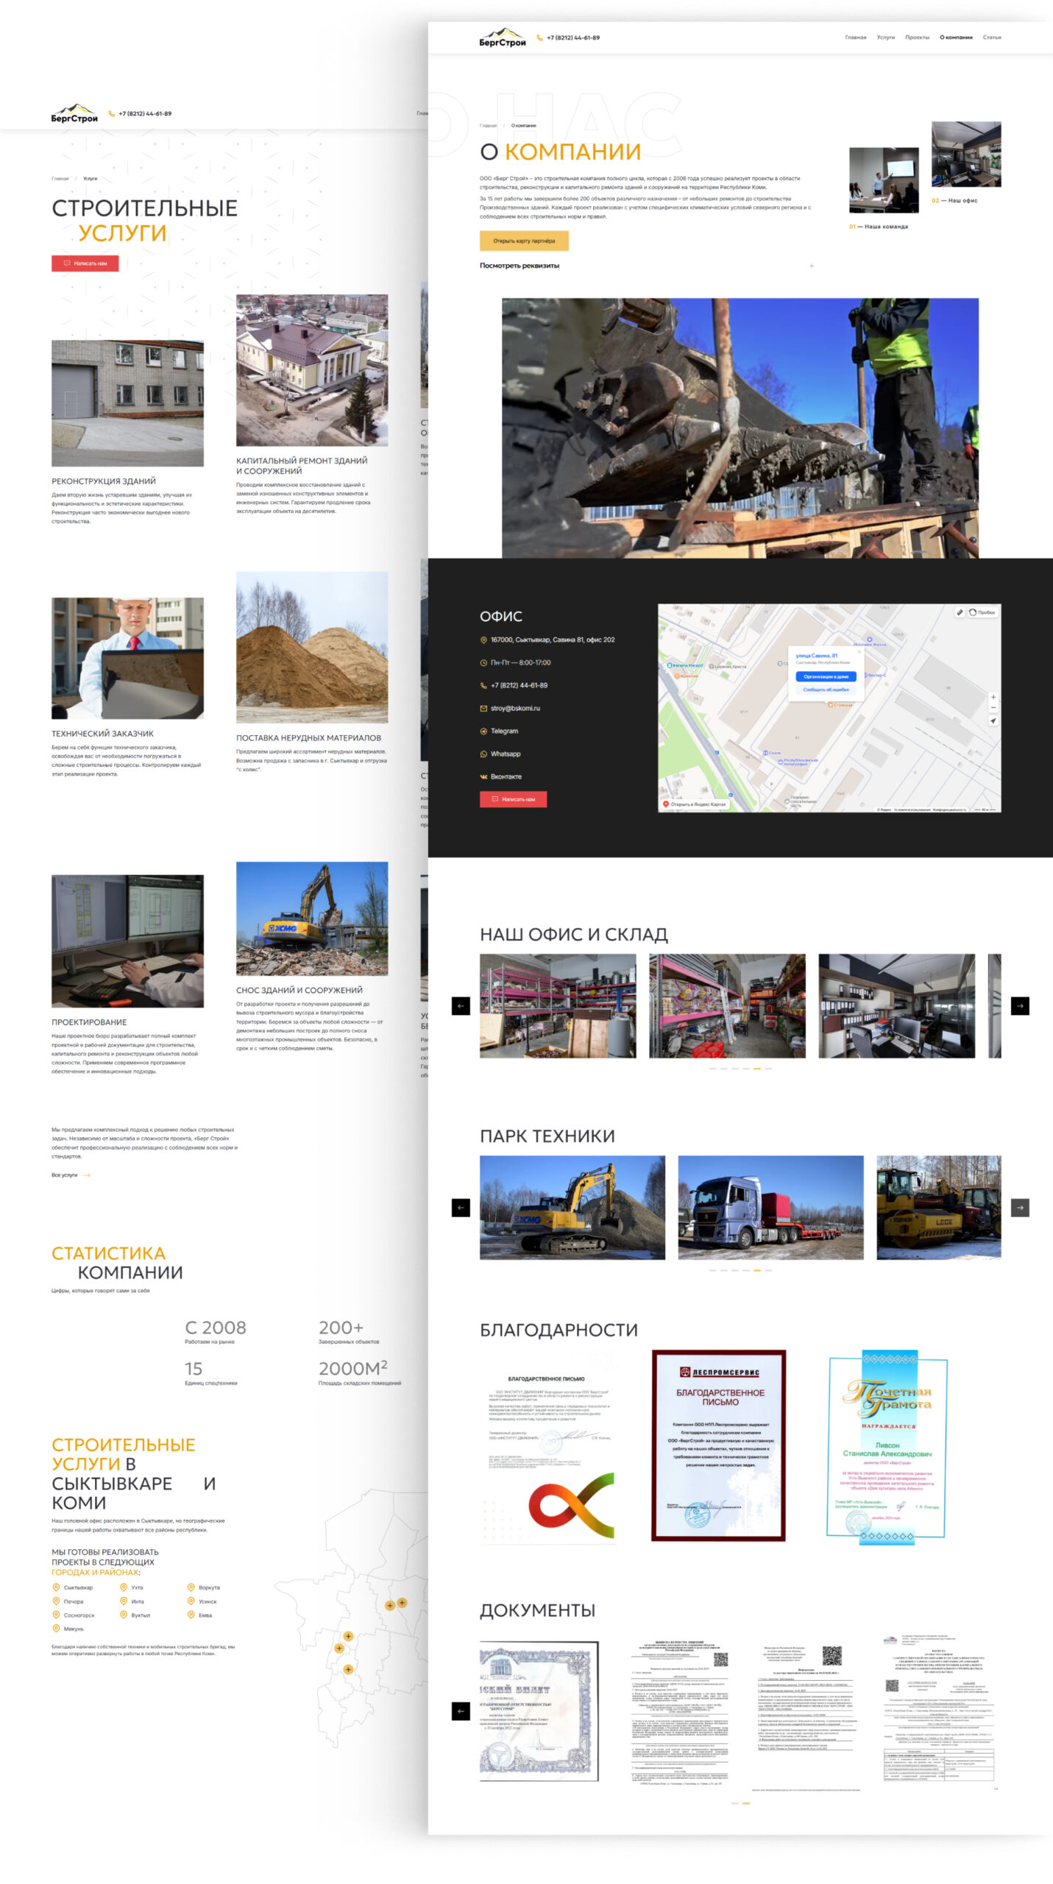This screenshot has width=1053, height=1884.
Task: Open the Поставка нерудных материалов service card
Action: [x=312, y=673]
